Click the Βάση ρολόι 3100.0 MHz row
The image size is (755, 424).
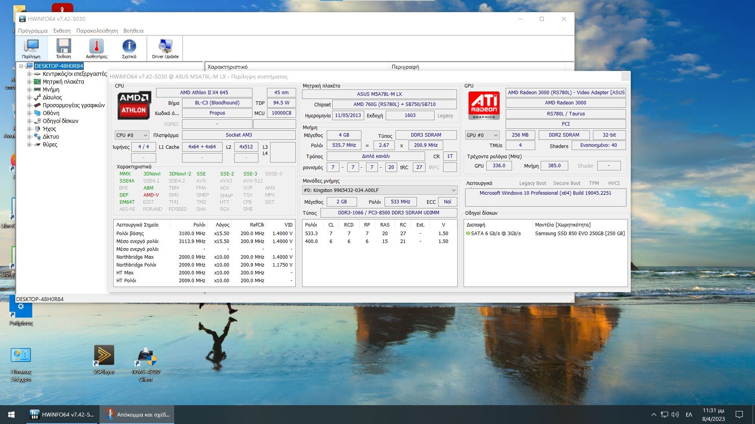(204, 233)
